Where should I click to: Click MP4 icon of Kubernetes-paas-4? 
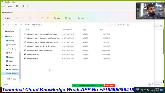click(25, 54)
